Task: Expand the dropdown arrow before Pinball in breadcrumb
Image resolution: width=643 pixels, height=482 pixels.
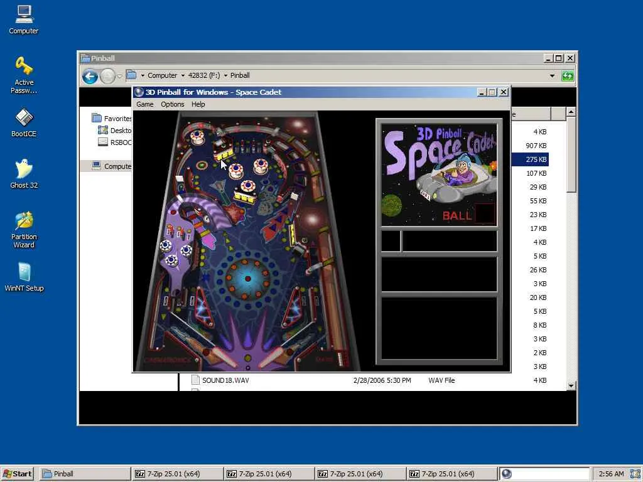Action: point(225,75)
